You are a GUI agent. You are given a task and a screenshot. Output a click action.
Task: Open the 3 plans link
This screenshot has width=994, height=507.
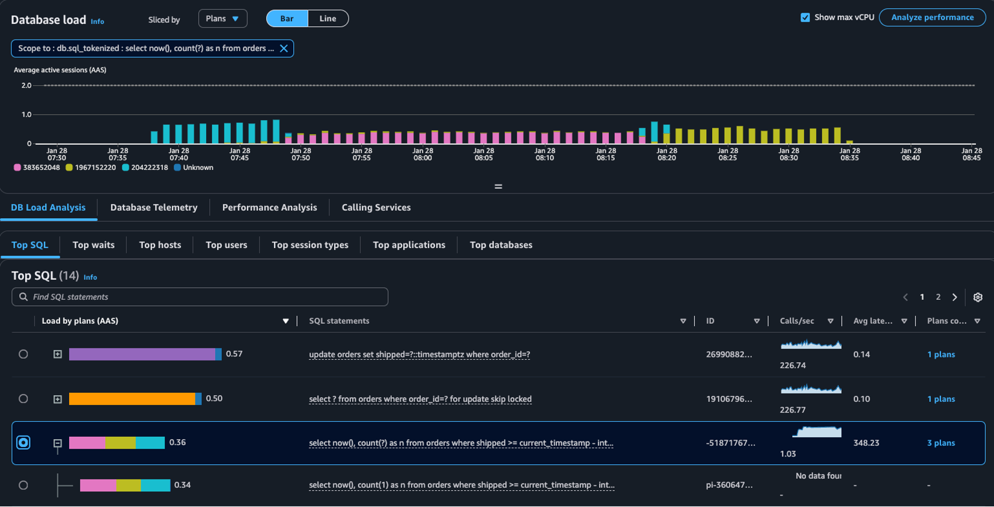tap(941, 443)
